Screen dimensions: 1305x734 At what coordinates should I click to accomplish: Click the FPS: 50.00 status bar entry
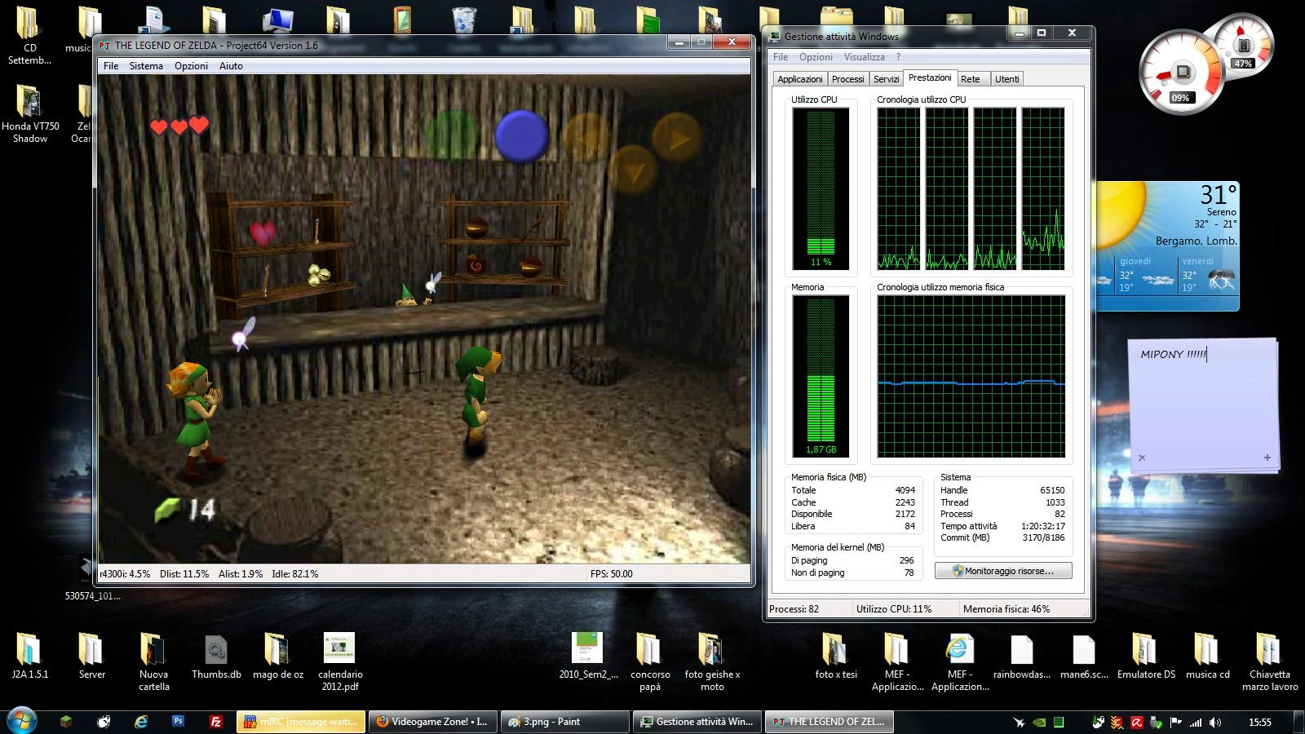coord(612,574)
